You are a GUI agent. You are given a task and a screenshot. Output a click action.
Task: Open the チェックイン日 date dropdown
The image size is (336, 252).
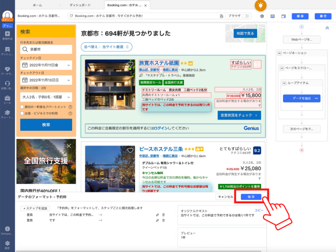pyautogui.click(x=46, y=65)
